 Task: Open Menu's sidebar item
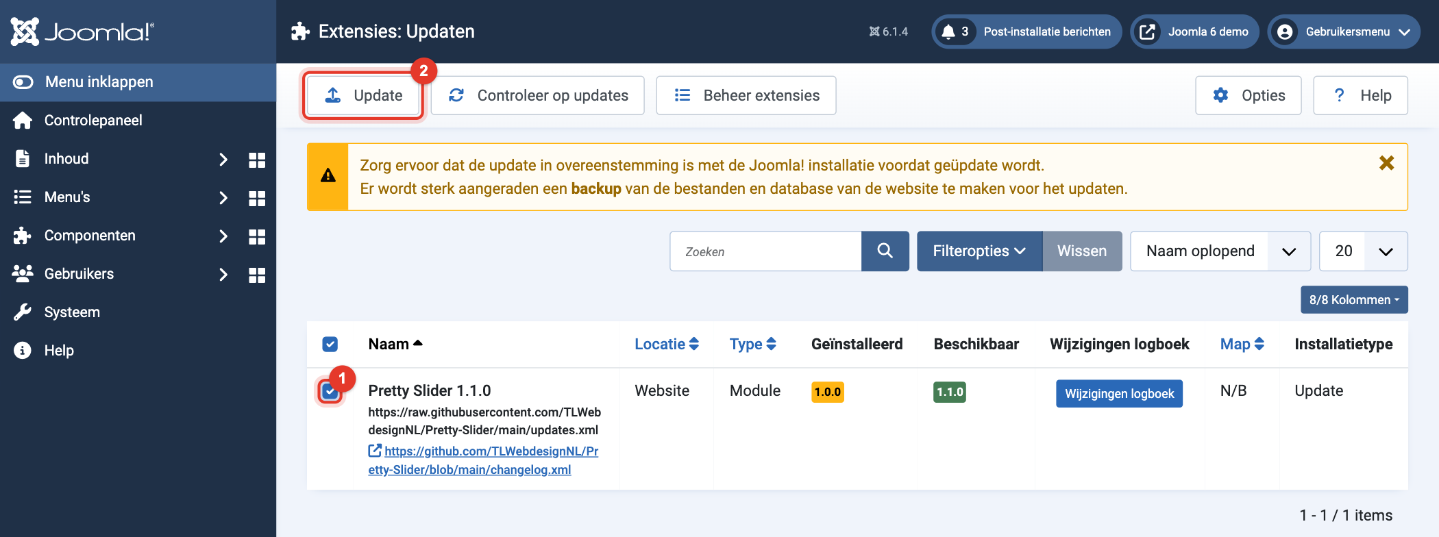(67, 197)
